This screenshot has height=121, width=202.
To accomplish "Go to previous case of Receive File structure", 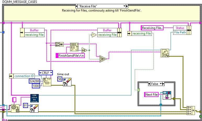I will coord(76,6).
